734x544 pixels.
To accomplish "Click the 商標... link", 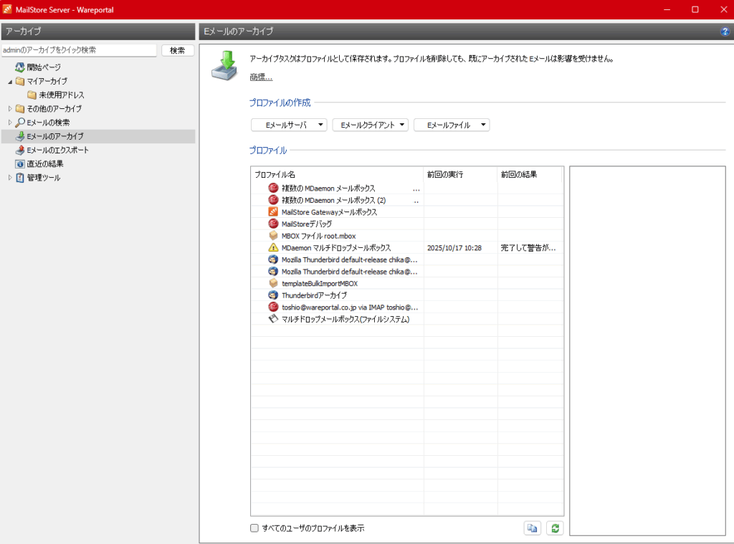I will pos(261,77).
